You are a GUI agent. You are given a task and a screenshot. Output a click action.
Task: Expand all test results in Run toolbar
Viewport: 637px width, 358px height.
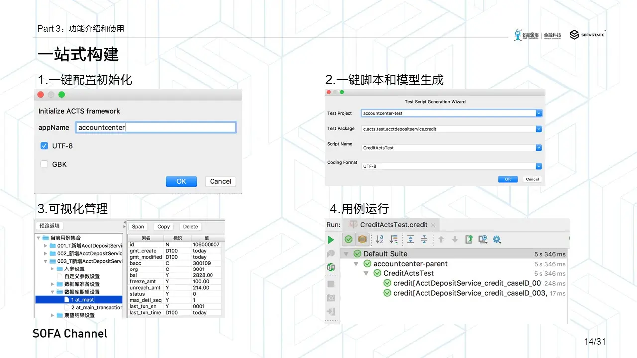coord(410,239)
